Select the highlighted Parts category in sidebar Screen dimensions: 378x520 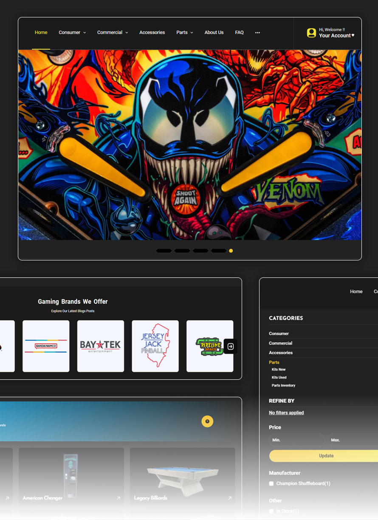tap(274, 362)
